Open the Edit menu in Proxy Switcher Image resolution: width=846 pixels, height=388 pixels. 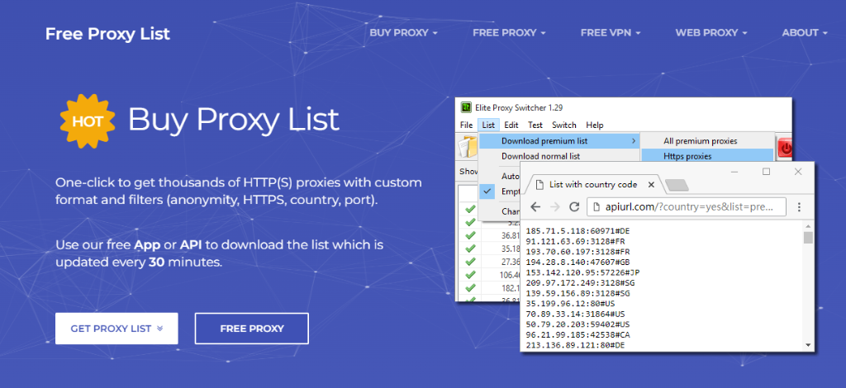[x=511, y=125]
